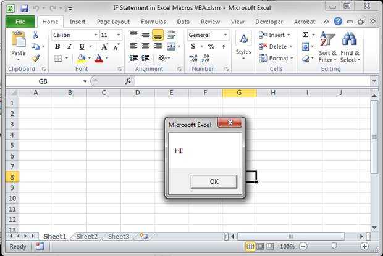Align text left
The width and height of the screenshot is (383, 256).
point(133,46)
